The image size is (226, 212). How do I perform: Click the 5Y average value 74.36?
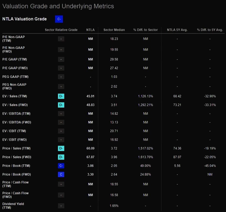tap(177, 148)
